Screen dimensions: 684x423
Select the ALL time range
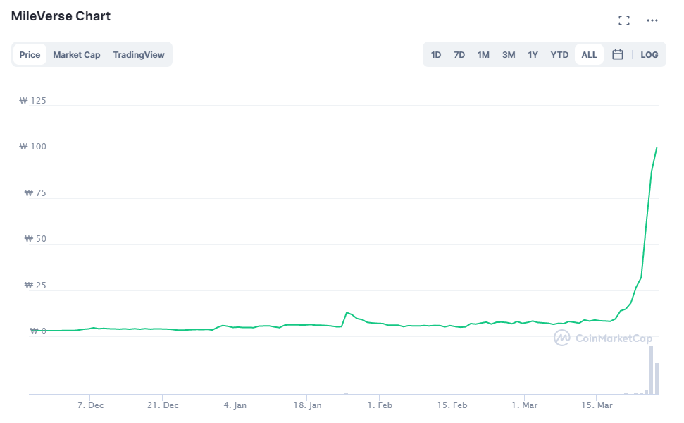(x=589, y=54)
